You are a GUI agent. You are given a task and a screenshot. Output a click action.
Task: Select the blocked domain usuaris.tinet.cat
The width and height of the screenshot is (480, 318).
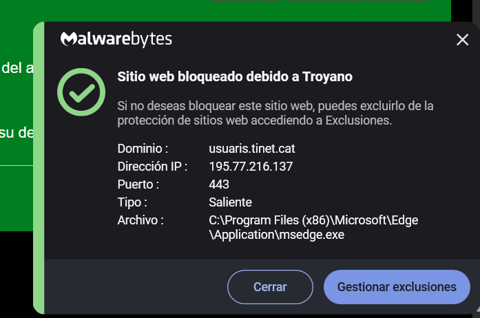(251, 149)
